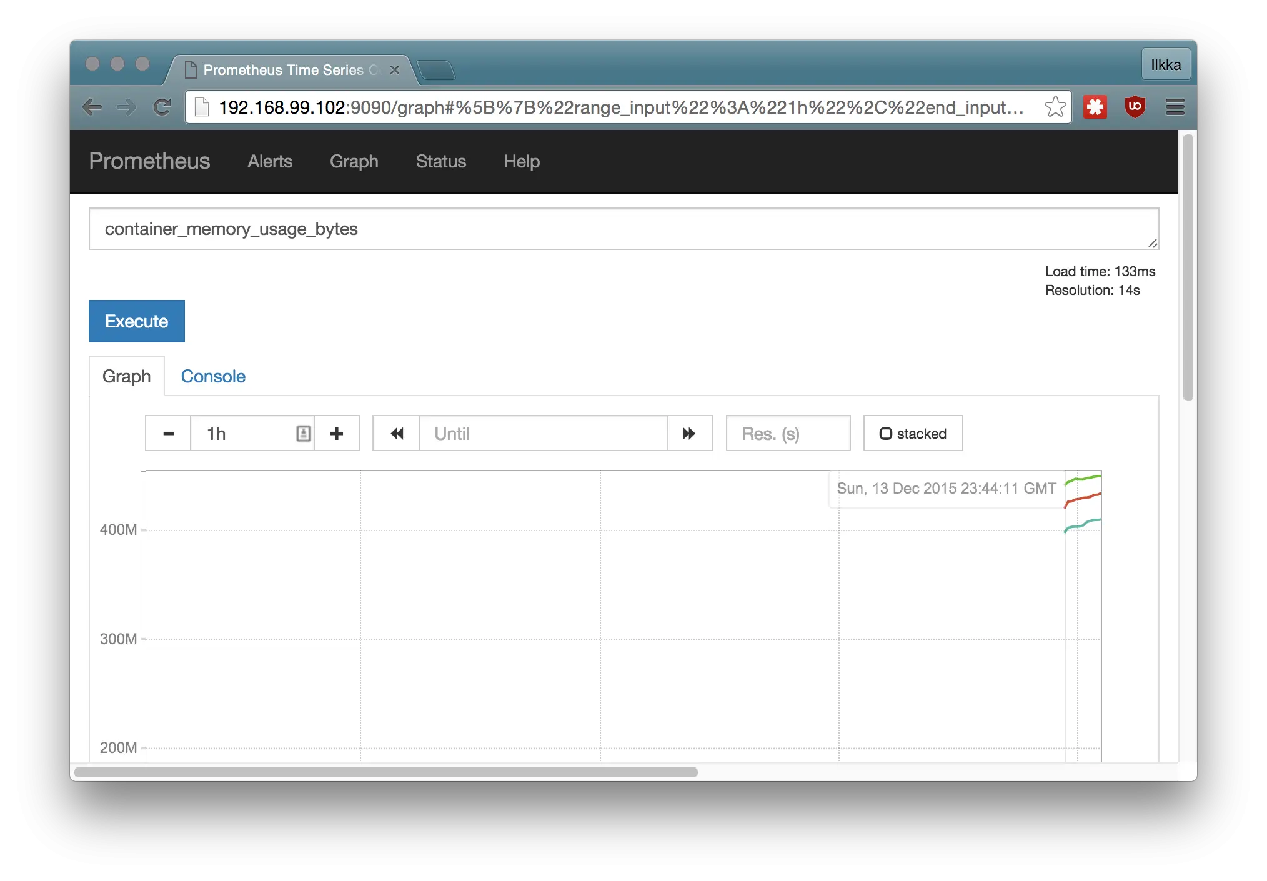Select the Graph view tab
The height and width of the screenshot is (881, 1267).
pyautogui.click(x=127, y=377)
